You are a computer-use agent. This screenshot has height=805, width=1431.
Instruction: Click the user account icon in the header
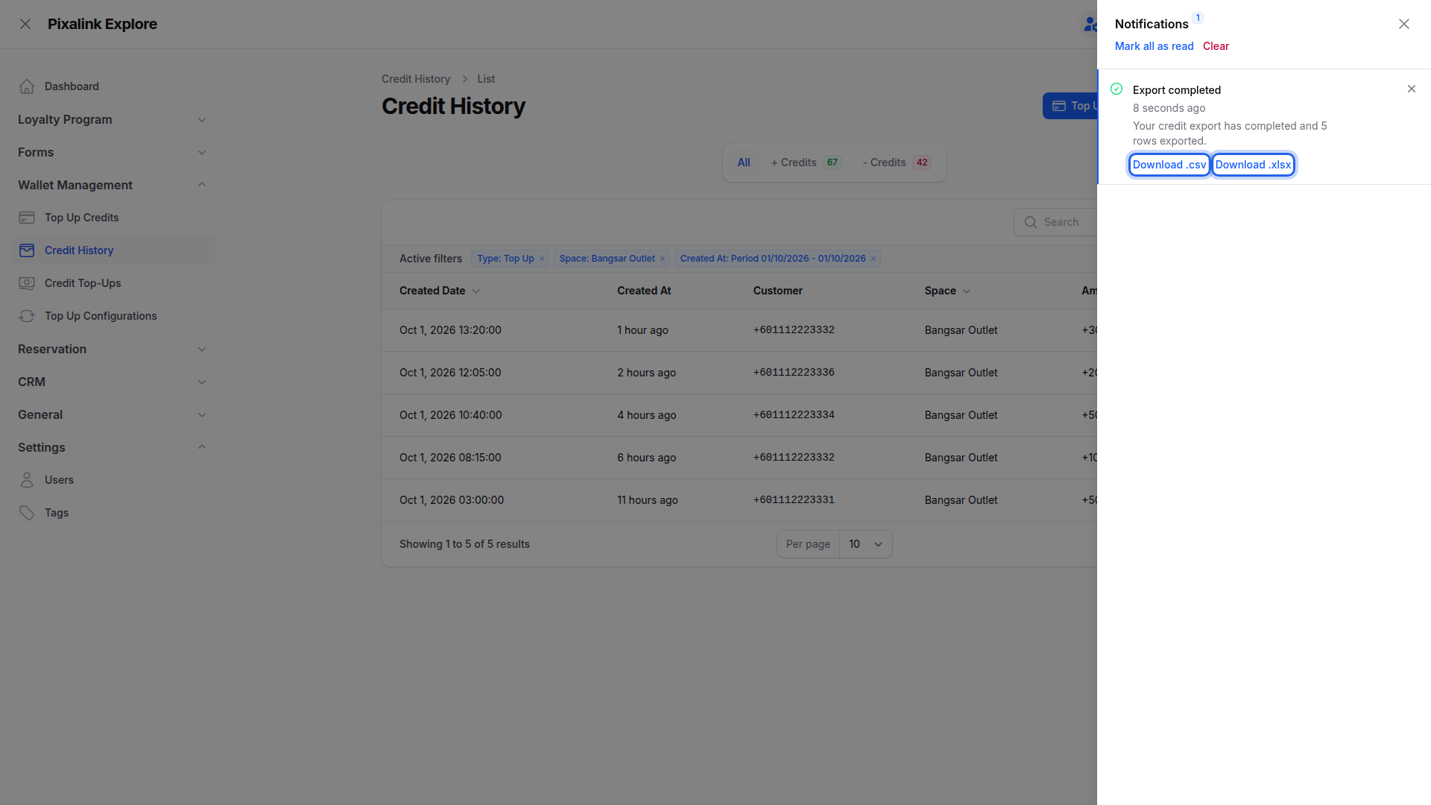[1090, 24]
